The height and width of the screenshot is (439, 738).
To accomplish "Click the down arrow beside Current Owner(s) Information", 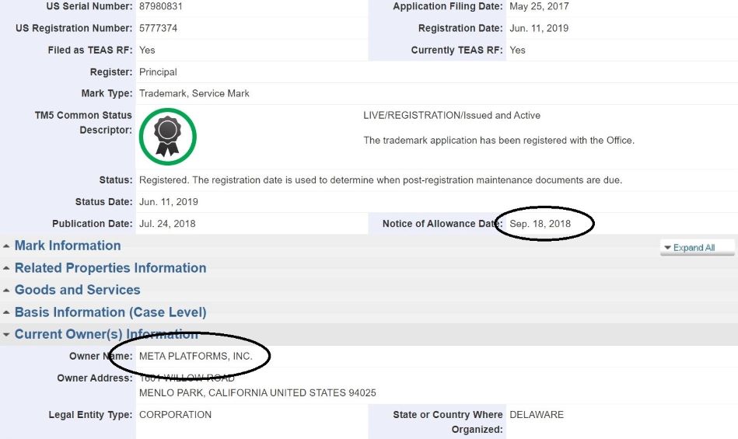I will click(x=6, y=335).
